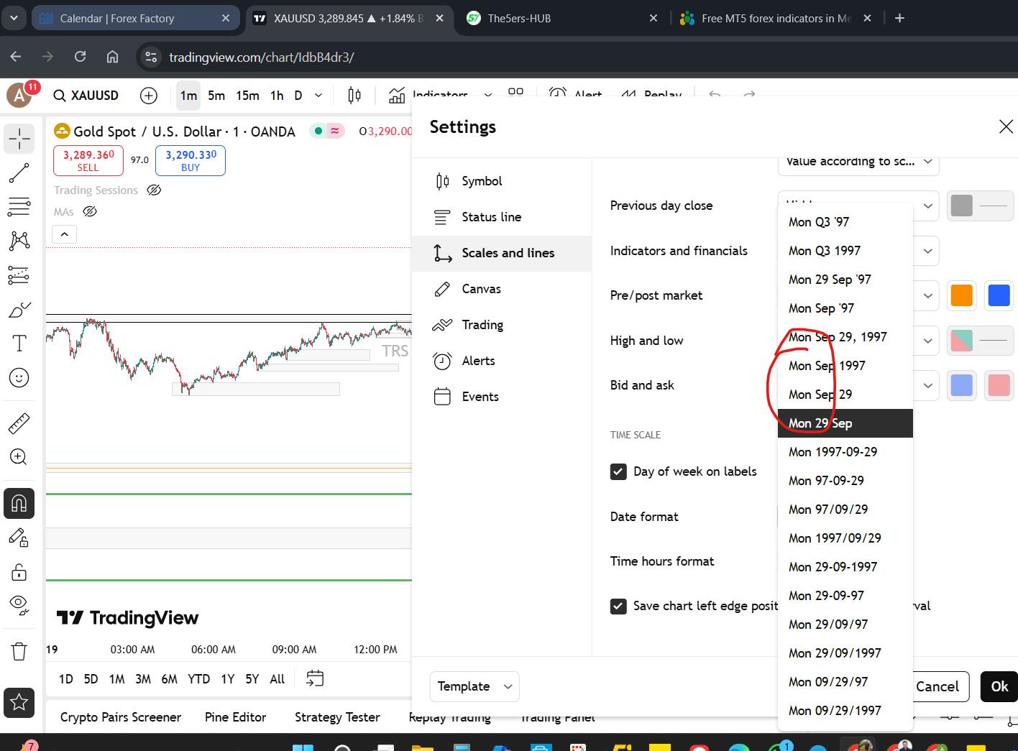The width and height of the screenshot is (1018, 751).
Task: Open Canvas settings tab
Action: point(502,289)
